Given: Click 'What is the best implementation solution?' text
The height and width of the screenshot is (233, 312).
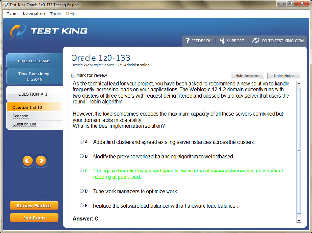Looking at the screenshot, I should pos(119,126).
